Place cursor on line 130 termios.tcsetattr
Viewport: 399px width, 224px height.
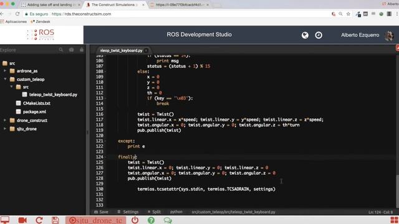point(206,189)
